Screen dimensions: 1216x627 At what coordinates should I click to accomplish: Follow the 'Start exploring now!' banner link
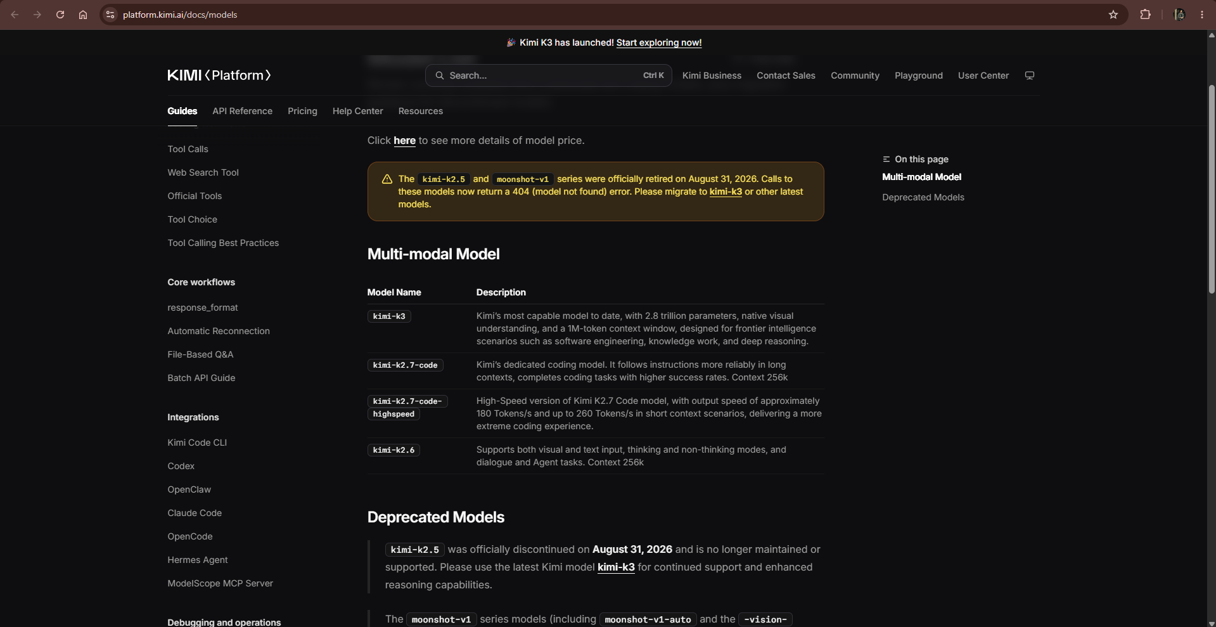(659, 42)
